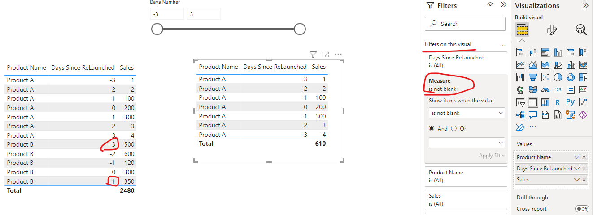
Task: Remove Days Since ReLaunched from Values
Action: click(x=584, y=169)
